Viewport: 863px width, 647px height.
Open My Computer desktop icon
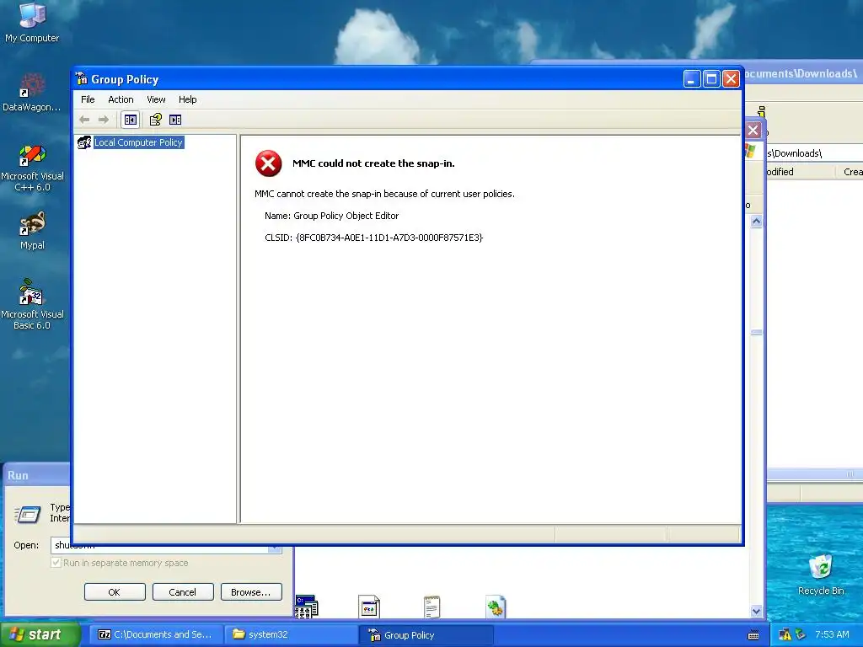click(x=32, y=23)
